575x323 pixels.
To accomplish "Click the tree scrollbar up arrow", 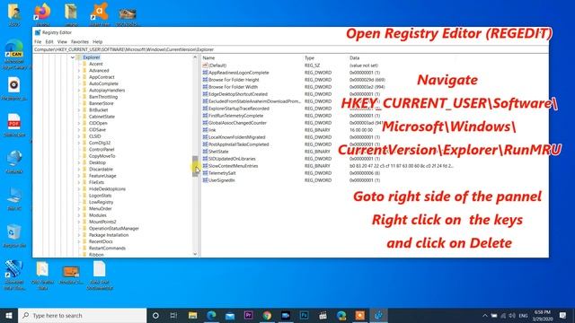I will click(x=195, y=57).
